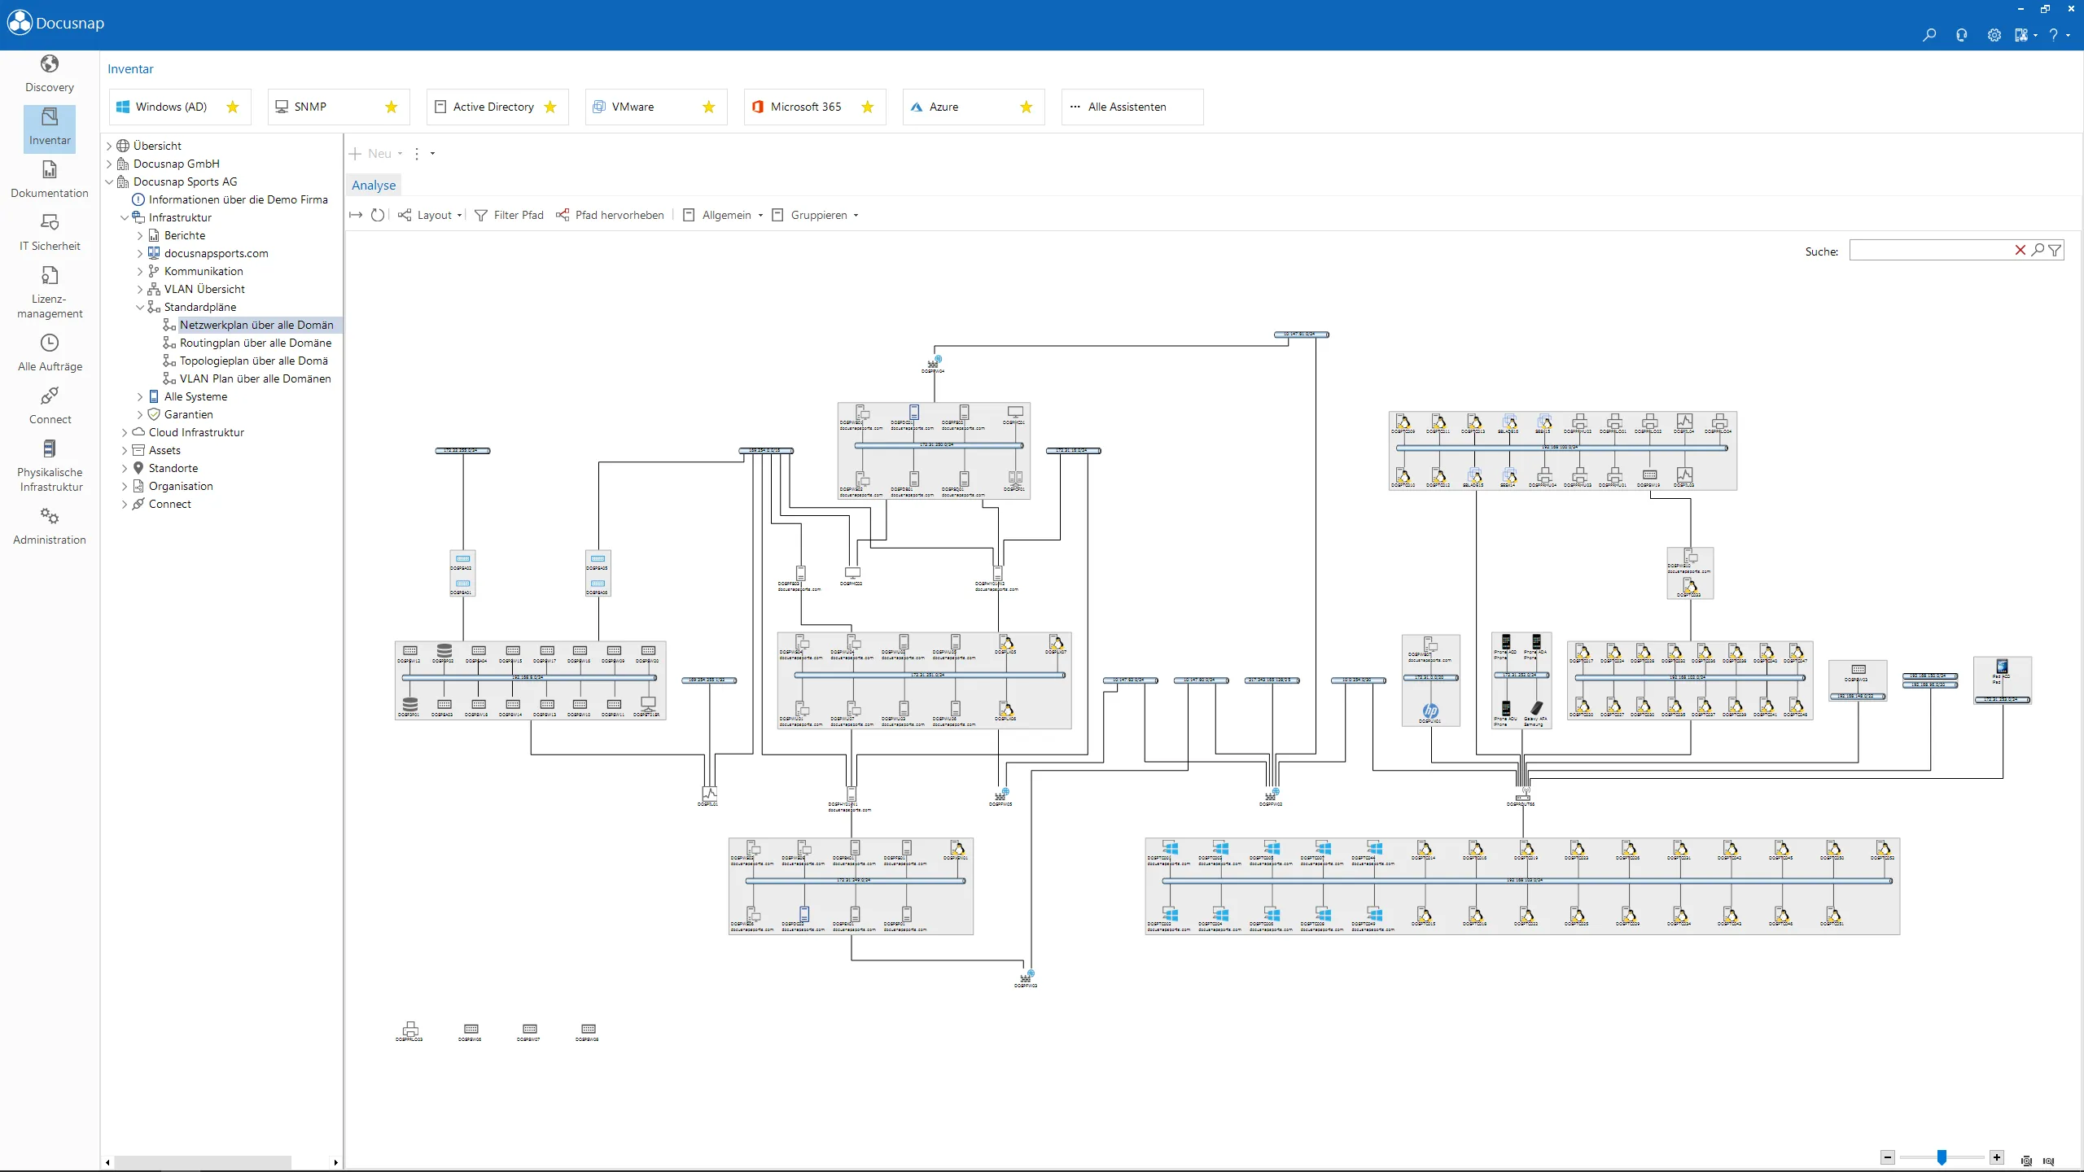The height and width of the screenshot is (1172, 2084).
Task: Toggle favorite star on Windows (AD) assistant
Action: (x=233, y=107)
